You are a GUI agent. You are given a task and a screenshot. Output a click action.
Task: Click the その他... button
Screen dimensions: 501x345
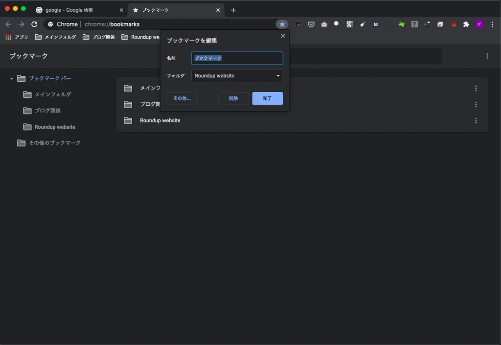pos(182,98)
